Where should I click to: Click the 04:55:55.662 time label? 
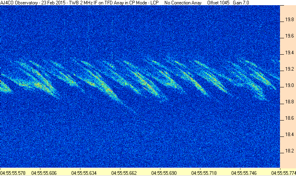(x=124, y=173)
